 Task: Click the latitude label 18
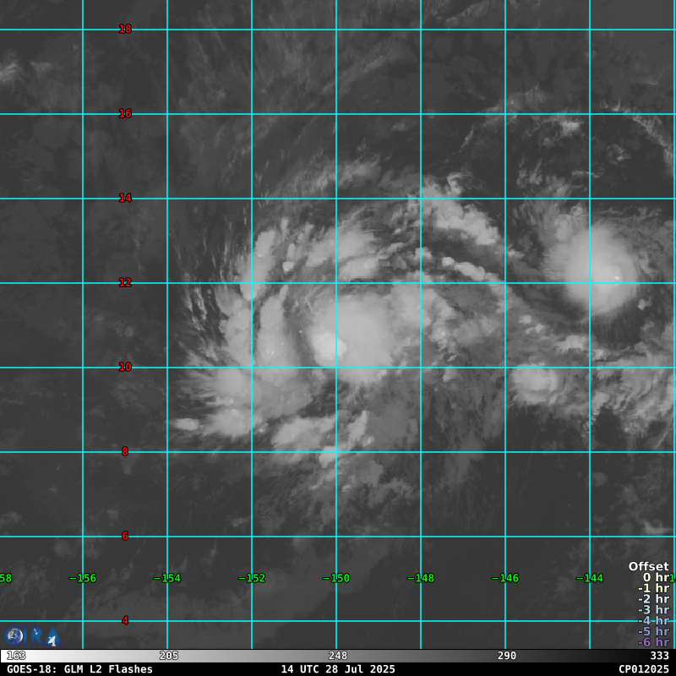click(x=125, y=30)
